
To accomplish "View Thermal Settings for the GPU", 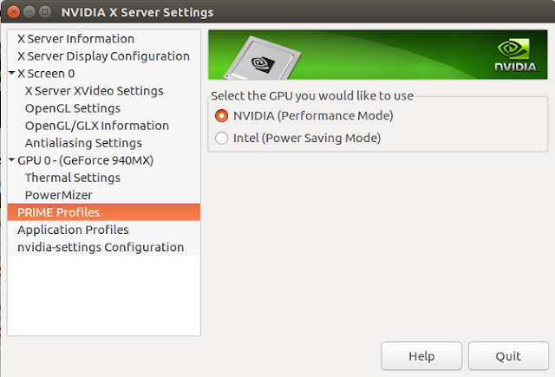I will coord(73,178).
